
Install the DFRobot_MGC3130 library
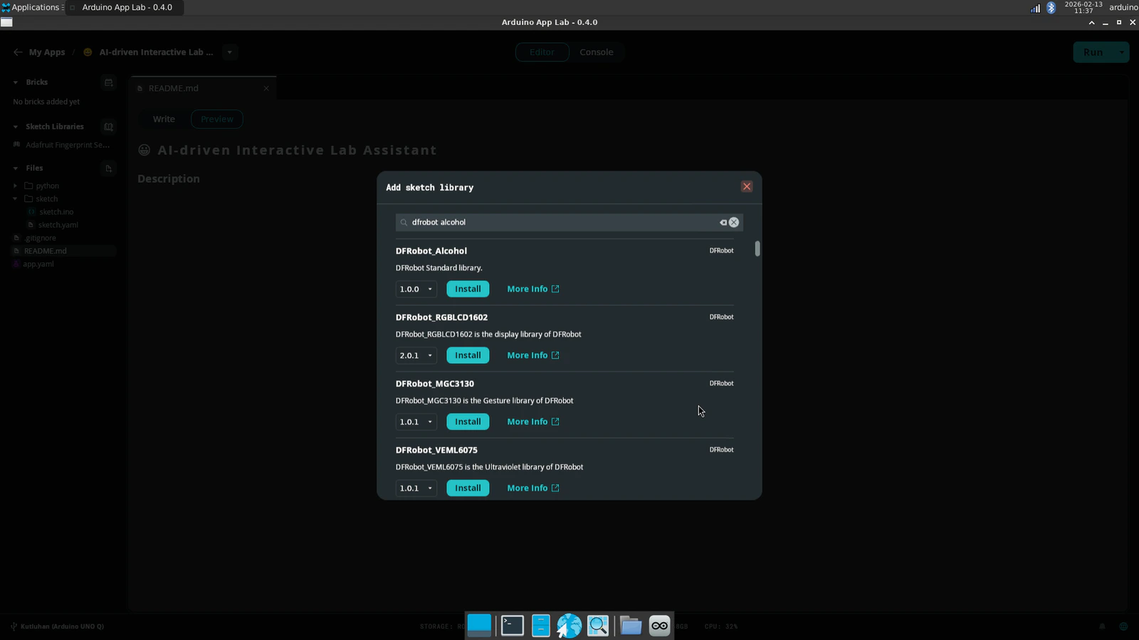[x=468, y=422]
